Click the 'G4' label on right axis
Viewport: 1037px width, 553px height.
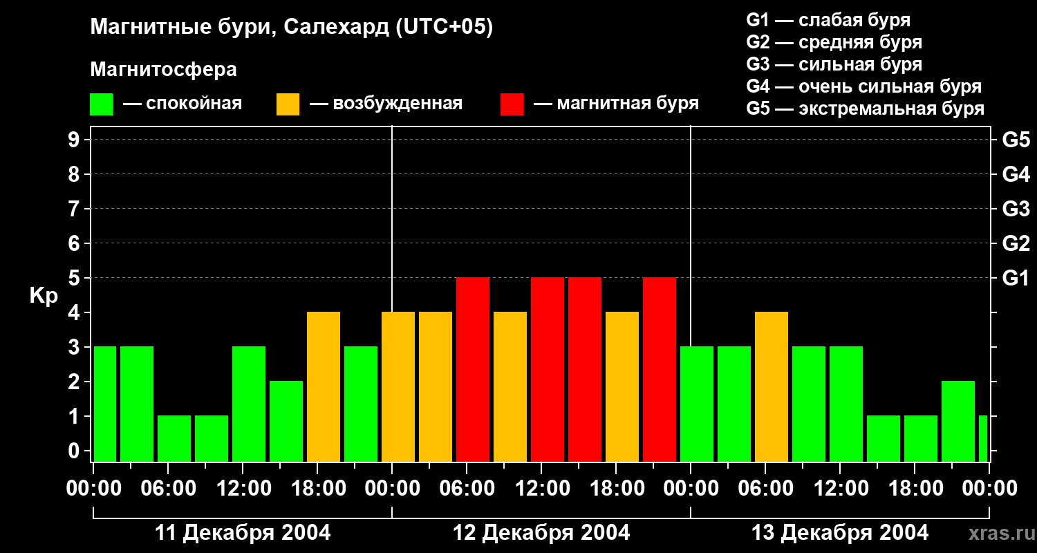(x=1016, y=174)
